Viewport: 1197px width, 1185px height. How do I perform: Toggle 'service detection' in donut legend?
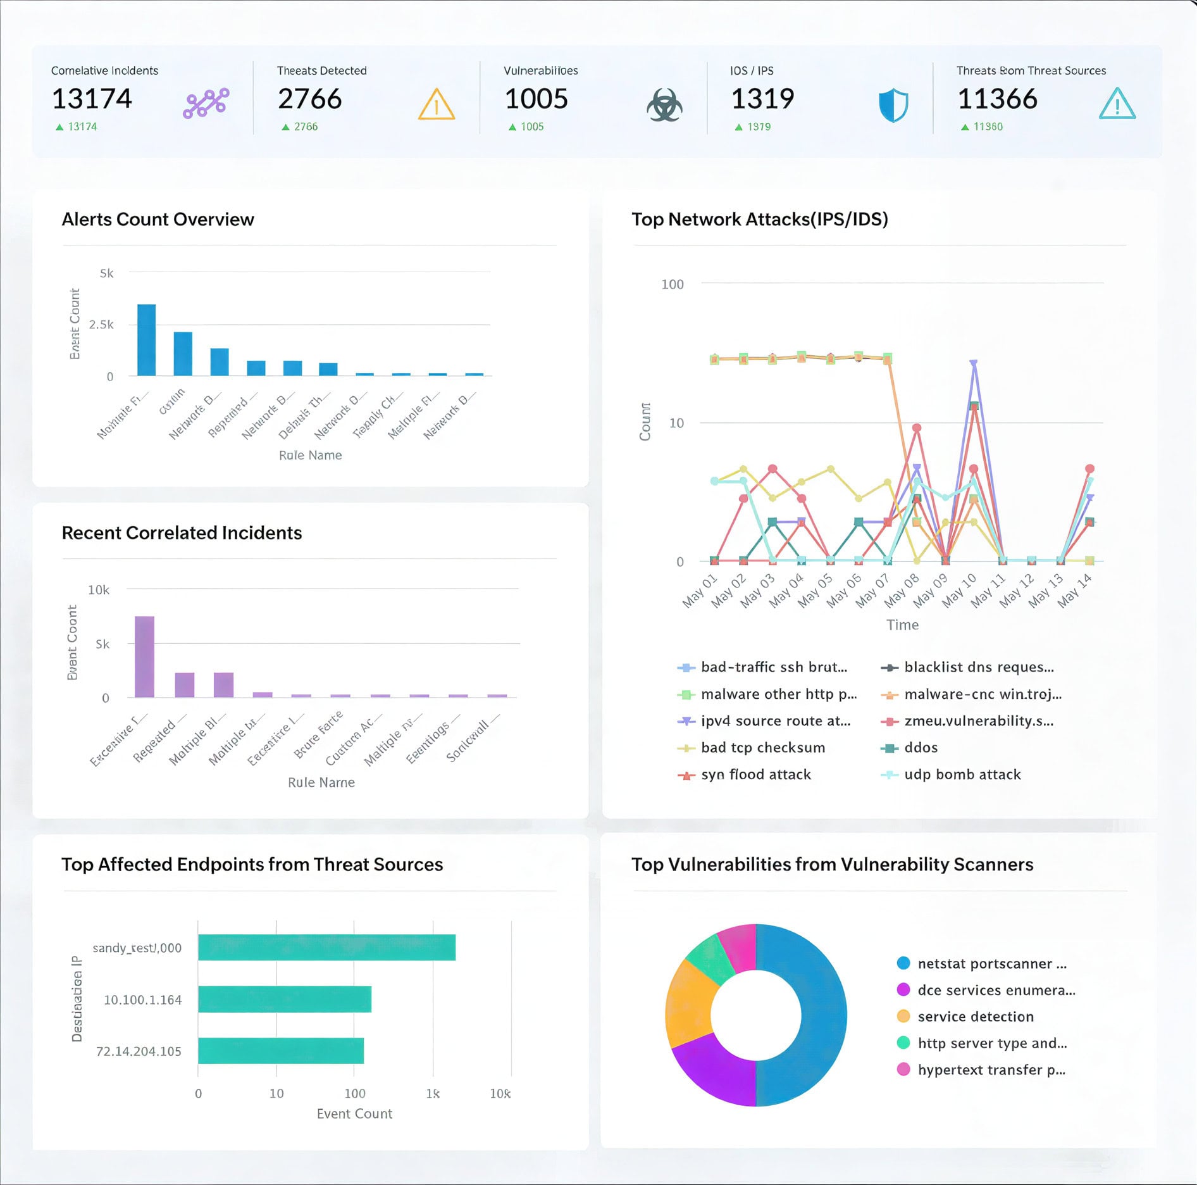[975, 1017]
